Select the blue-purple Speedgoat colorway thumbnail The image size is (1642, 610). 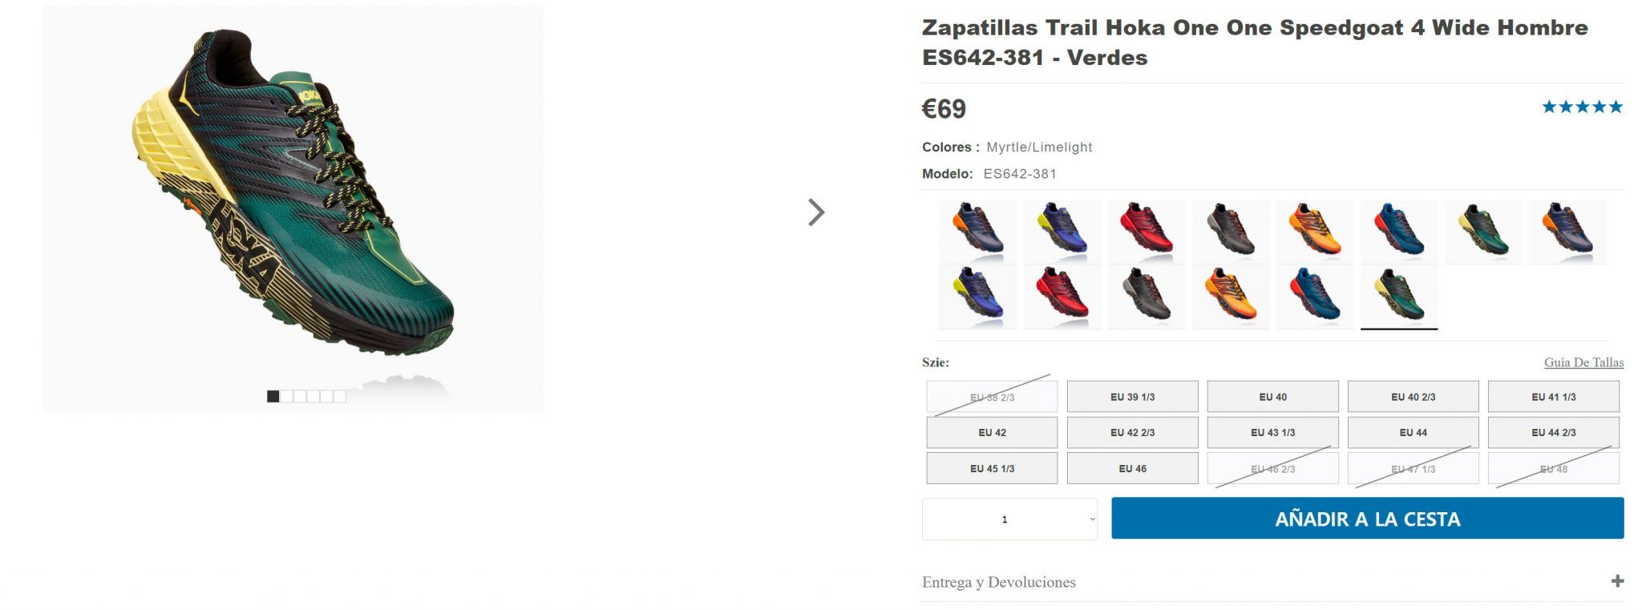tap(1064, 234)
